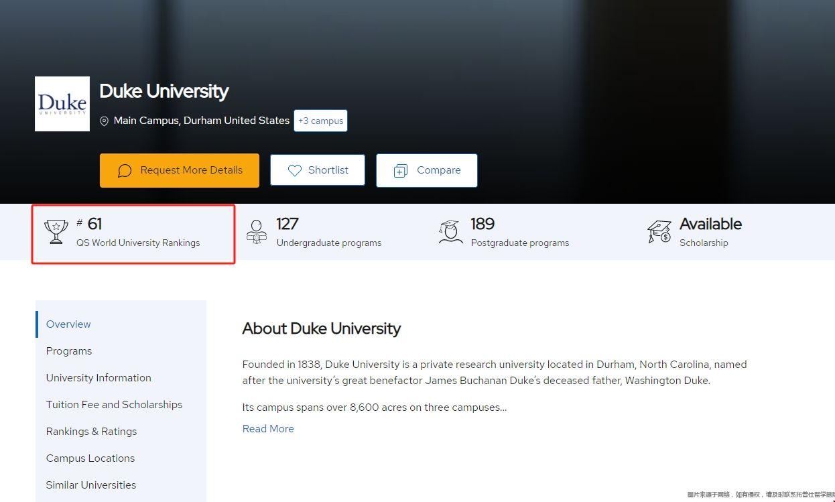Click the About Duke University heading
The height and width of the screenshot is (502, 835).
click(322, 328)
